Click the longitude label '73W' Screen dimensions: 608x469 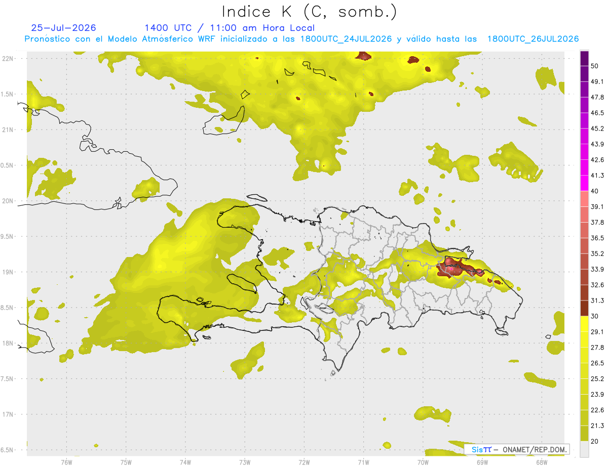245,462
